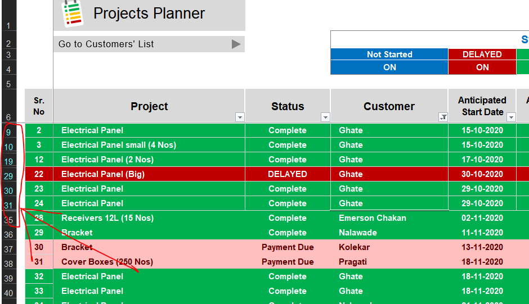Click the Electrical Panel (Big) project cell
The width and height of the screenshot is (529, 304).
[x=103, y=174]
